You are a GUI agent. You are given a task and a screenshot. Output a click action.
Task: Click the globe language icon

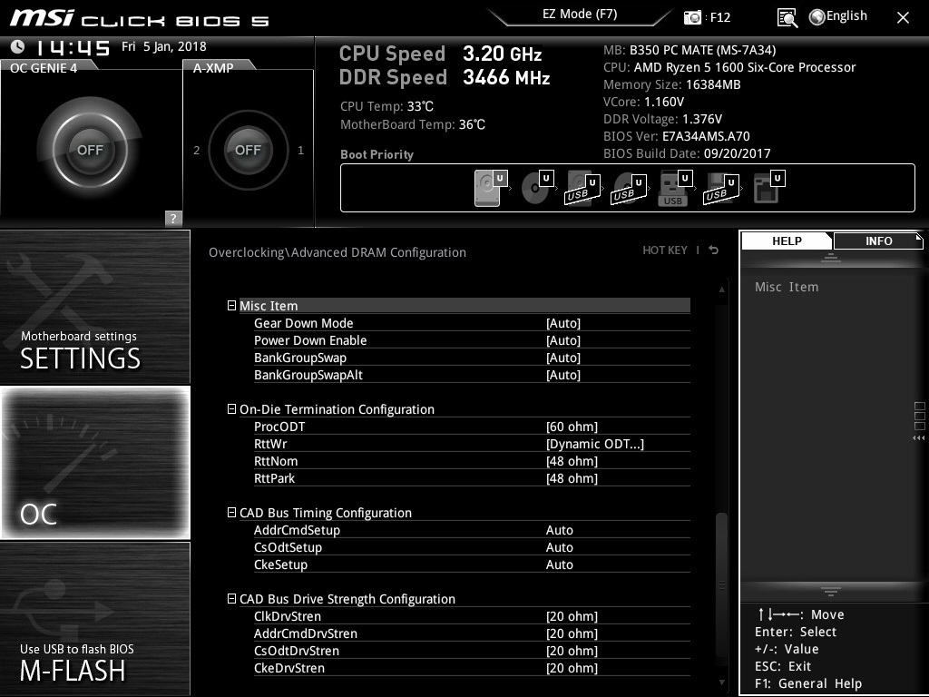(817, 17)
